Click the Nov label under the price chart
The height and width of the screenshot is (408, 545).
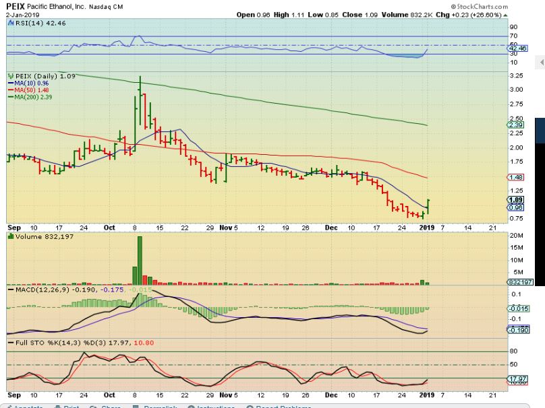pos(226,228)
